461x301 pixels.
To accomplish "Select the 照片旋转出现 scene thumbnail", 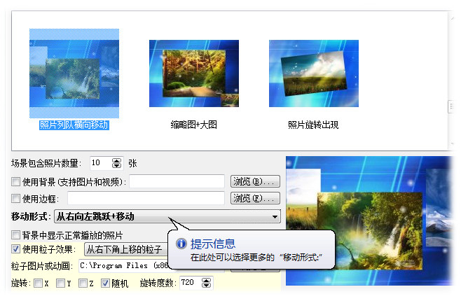I will pos(314,73).
